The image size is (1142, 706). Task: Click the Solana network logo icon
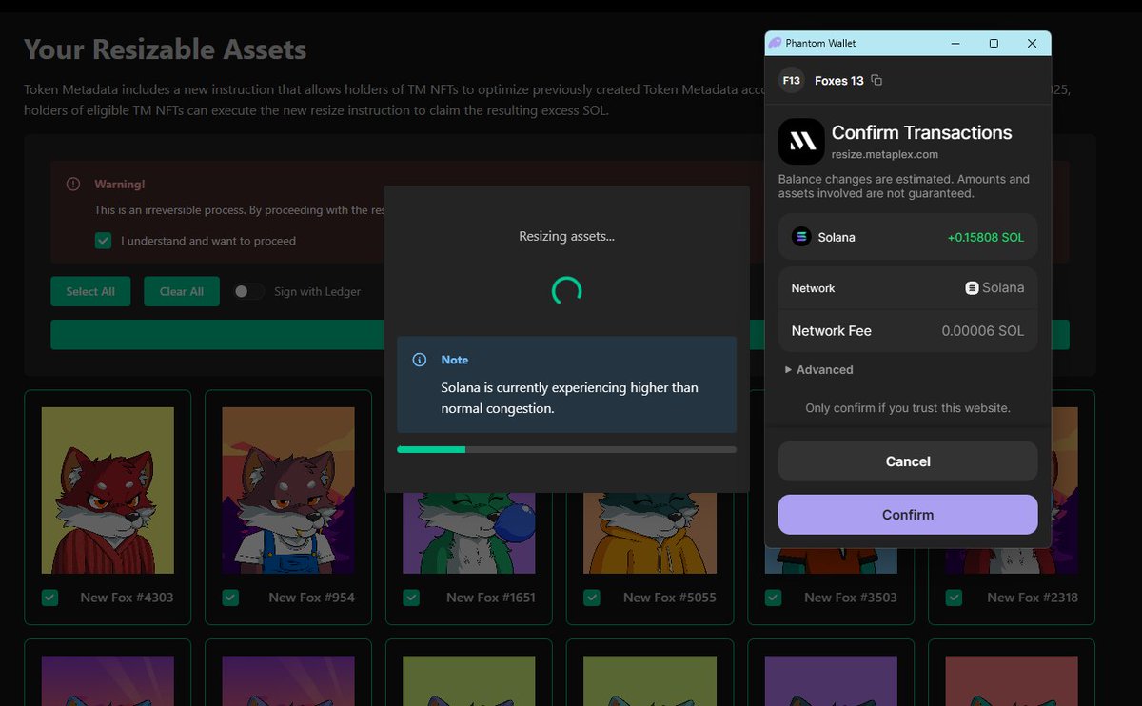tap(972, 287)
